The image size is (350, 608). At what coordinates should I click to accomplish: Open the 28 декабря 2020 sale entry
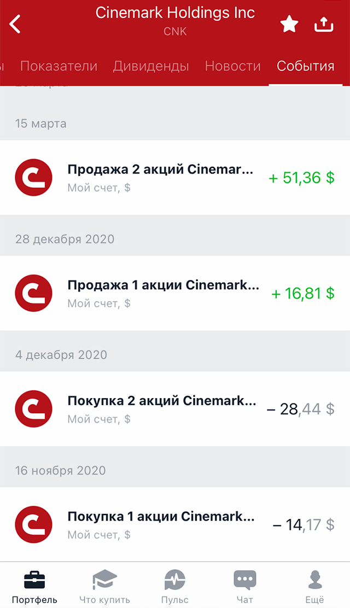tap(163, 293)
